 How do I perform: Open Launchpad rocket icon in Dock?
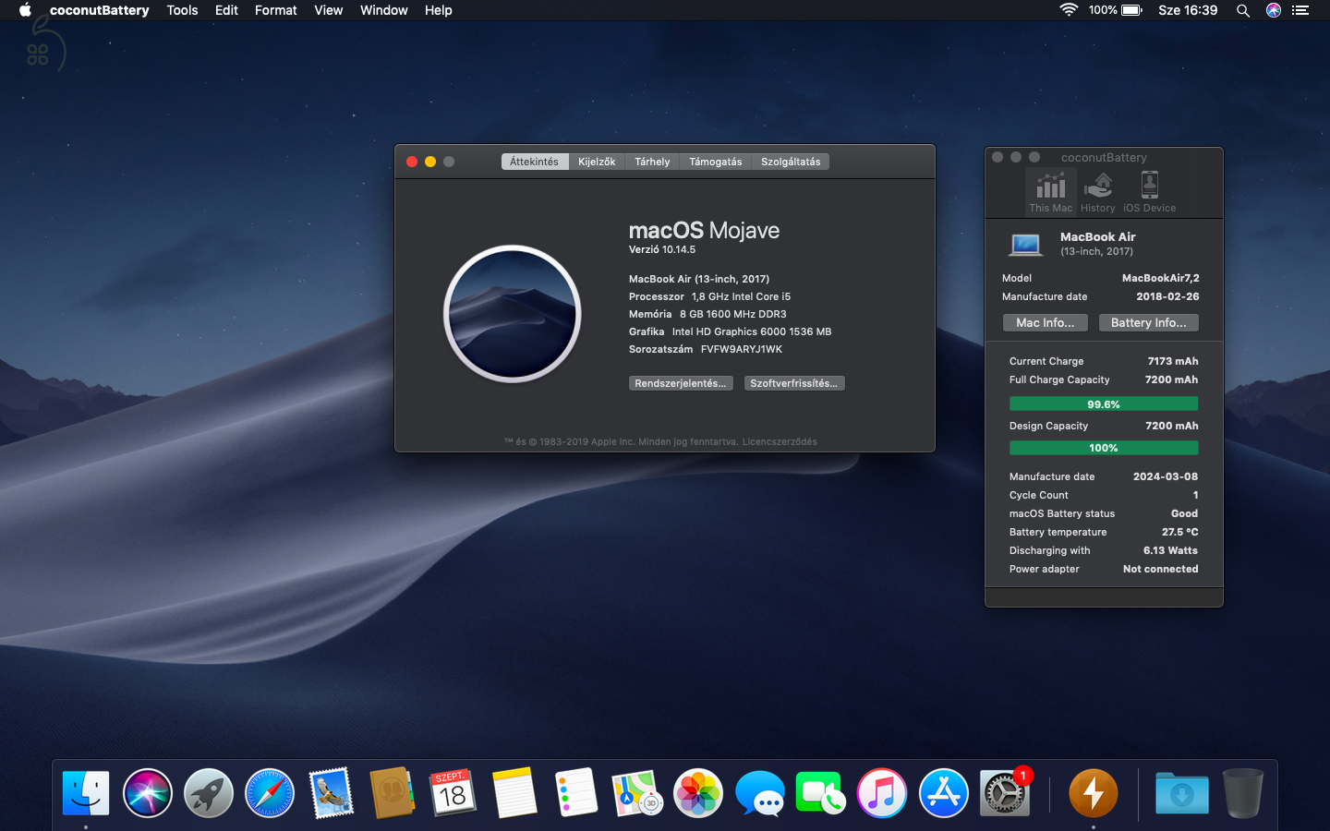209,793
